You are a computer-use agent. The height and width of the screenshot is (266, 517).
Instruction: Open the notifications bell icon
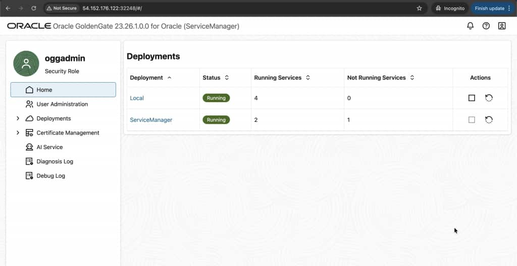click(x=470, y=26)
